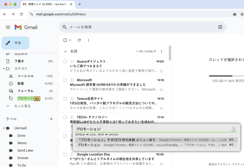Star the Tamca会員サイト email
Screen dimensions: 244x167
coord(162,108)
